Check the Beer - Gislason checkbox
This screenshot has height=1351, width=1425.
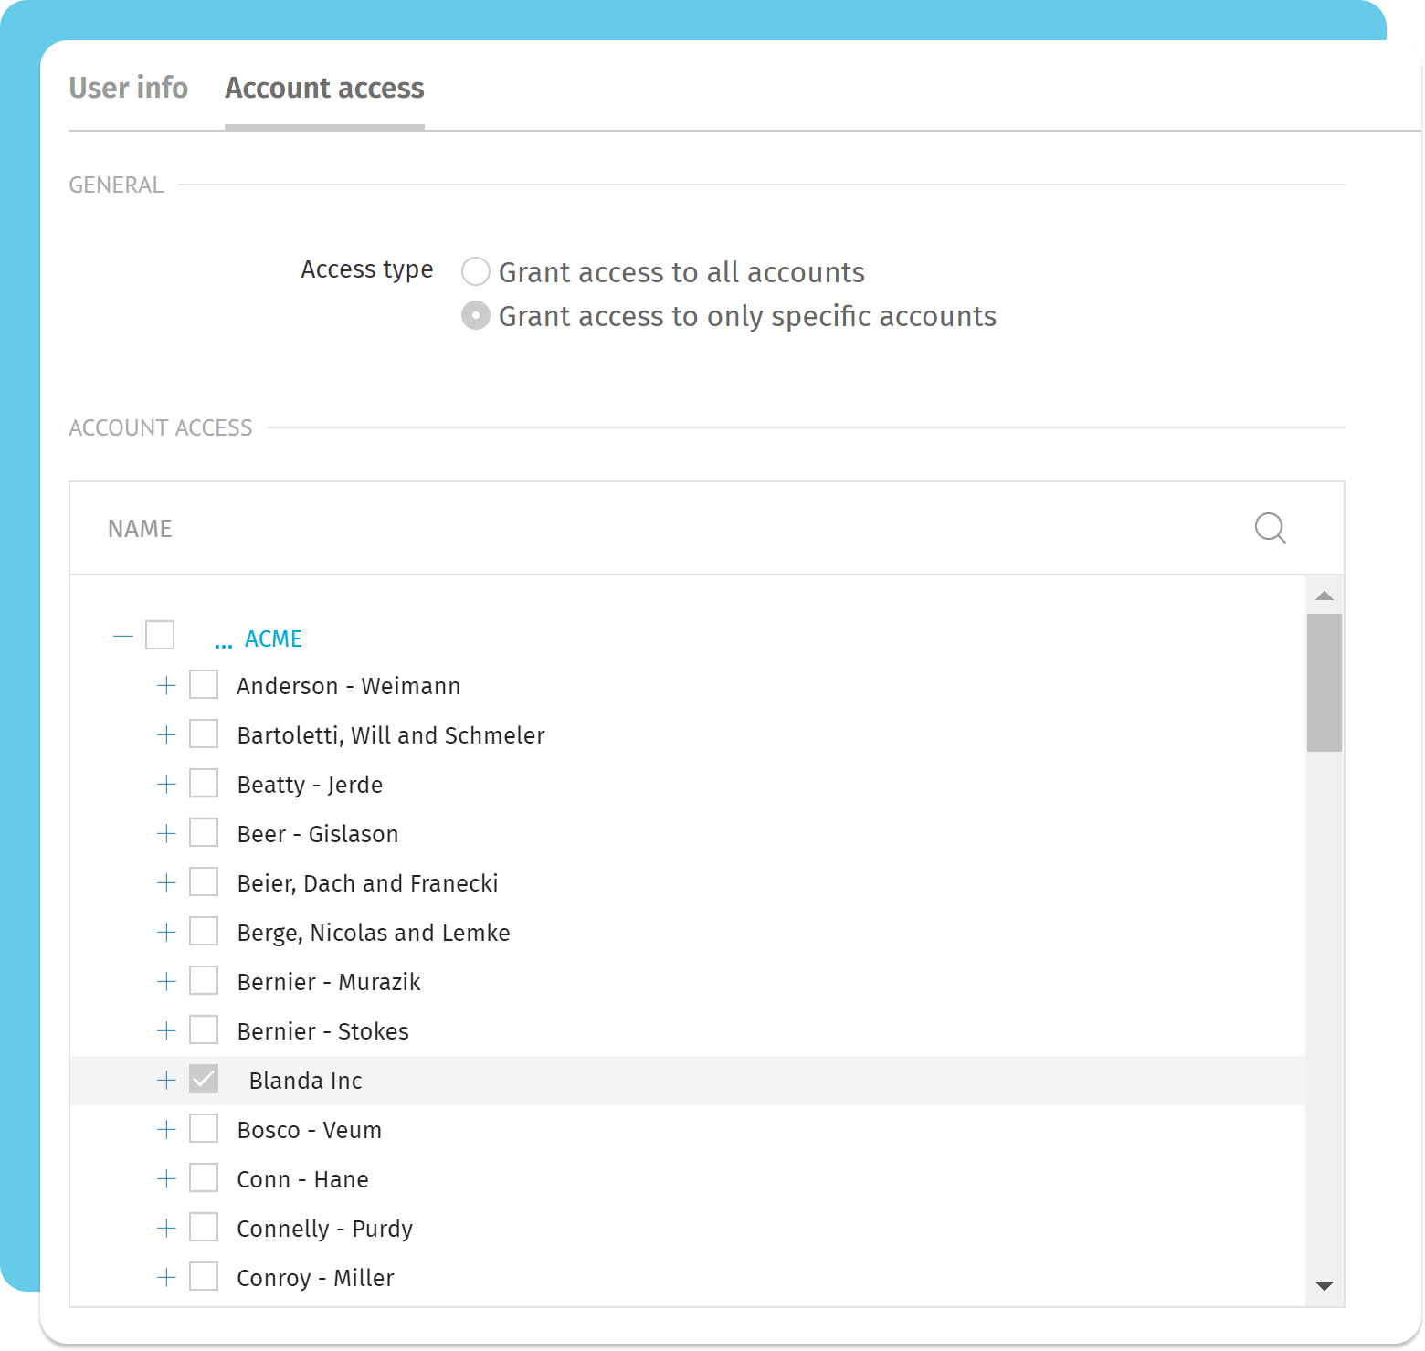tap(204, 832)
